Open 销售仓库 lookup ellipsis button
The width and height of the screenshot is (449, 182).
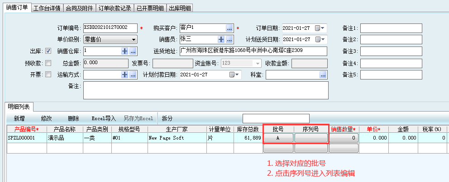click(133, 51)
